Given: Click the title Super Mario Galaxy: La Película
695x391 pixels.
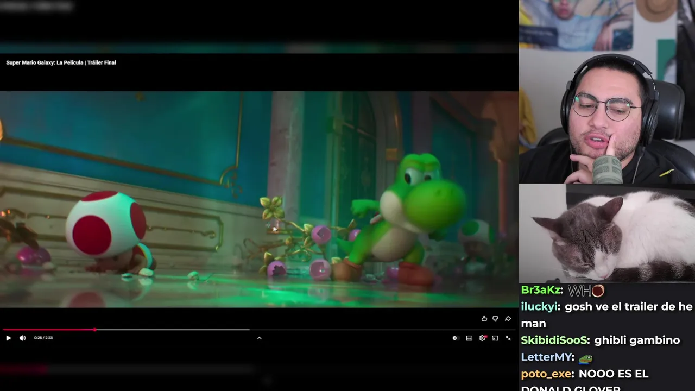Looking at the screenshot, I should tap(61, 62).
